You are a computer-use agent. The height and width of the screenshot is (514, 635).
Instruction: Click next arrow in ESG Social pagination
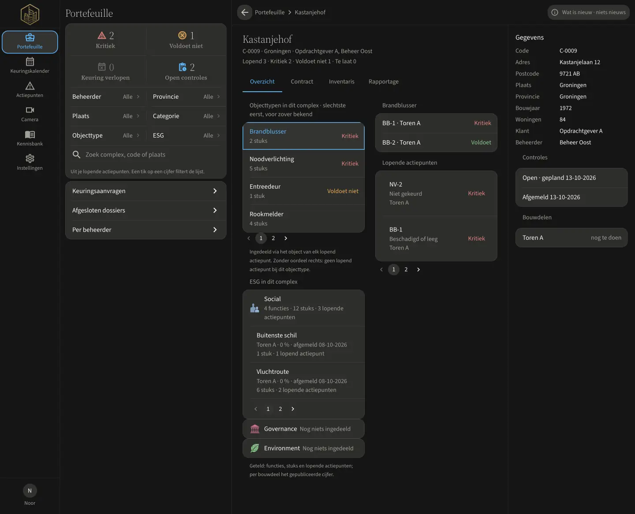[293, 409]
